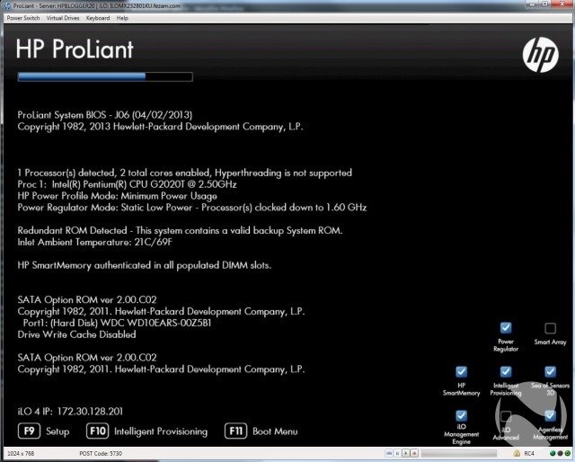Click the HP logo at top right
The image size is (575, 462).
[x=541, y=55]
